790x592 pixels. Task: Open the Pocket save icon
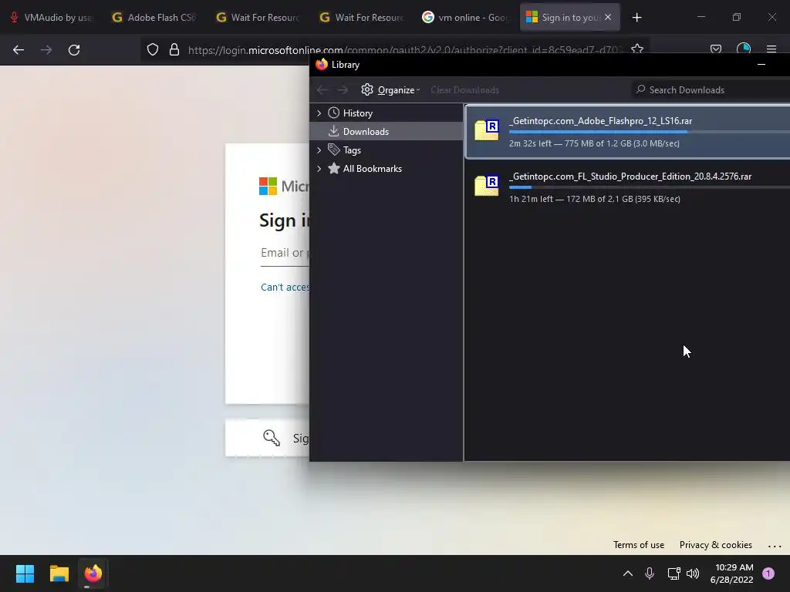(716, 49)
